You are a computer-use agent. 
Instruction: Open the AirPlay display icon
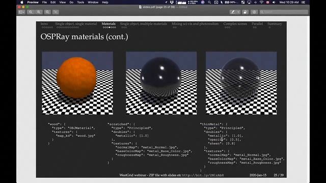point(249,2)
